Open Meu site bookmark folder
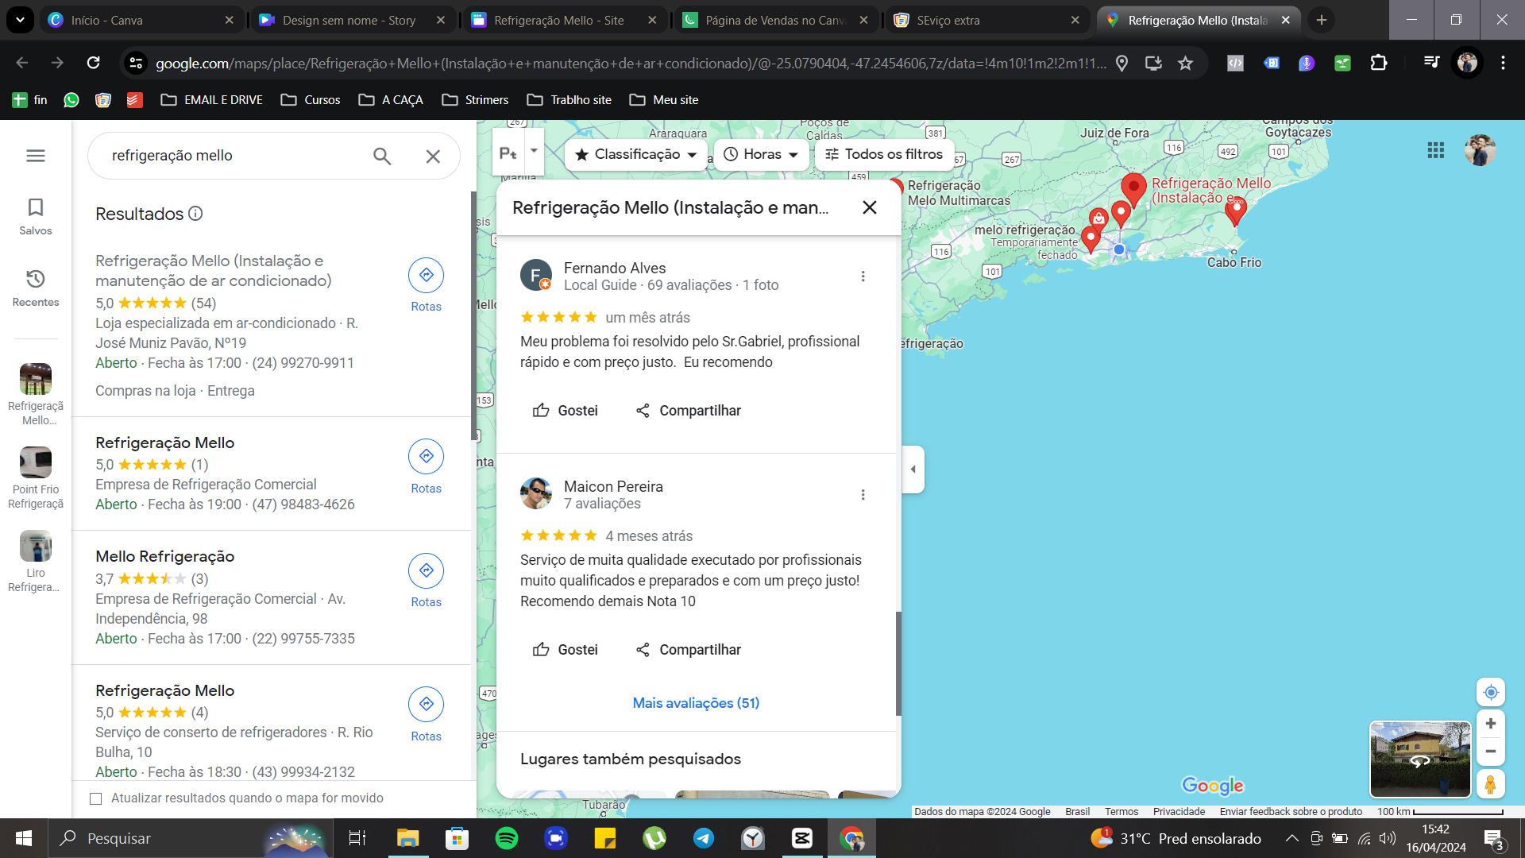 [x=664, y=100]
